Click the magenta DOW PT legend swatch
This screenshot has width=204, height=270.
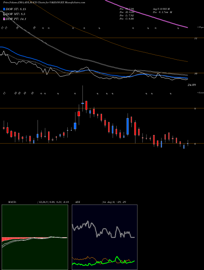tap(4, 19)
